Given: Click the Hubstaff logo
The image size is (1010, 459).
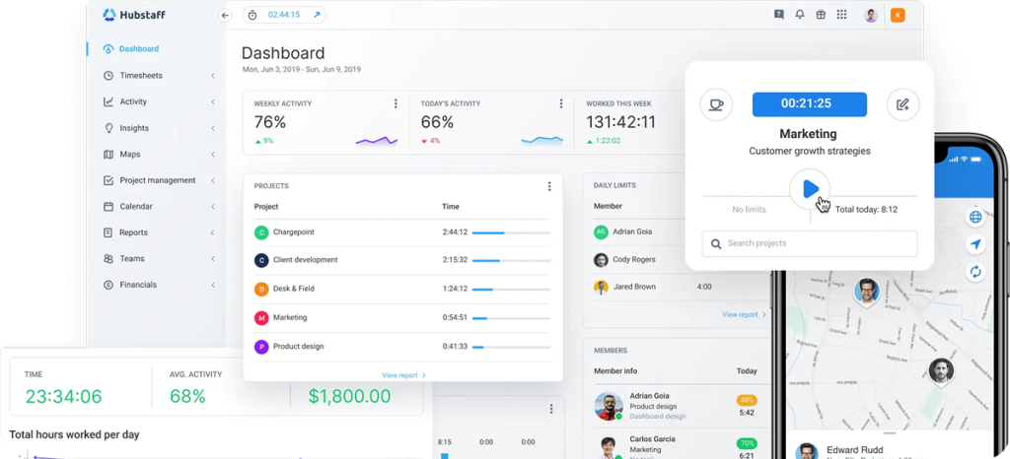Looking at the screenshot, I should click(134, 15).
